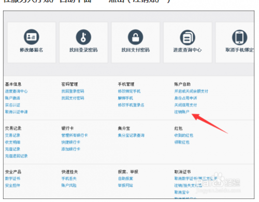
Task: Open 修改绑定手机 link
Action: pos(129,91)
